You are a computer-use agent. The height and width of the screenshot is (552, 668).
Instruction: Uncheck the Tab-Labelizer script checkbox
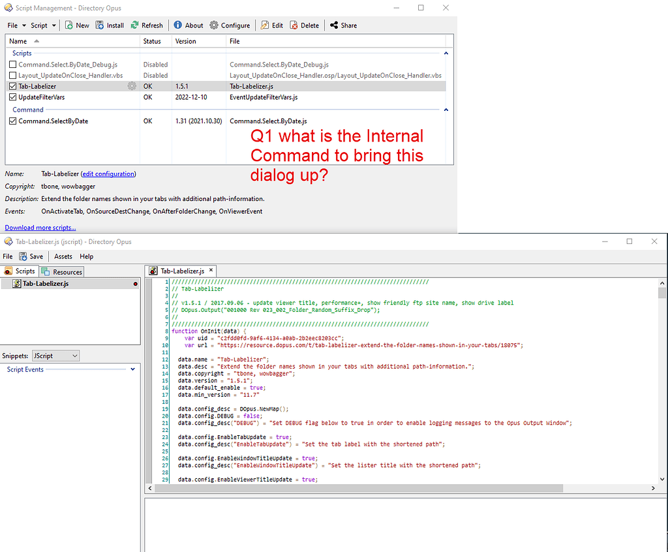[13, 86]
